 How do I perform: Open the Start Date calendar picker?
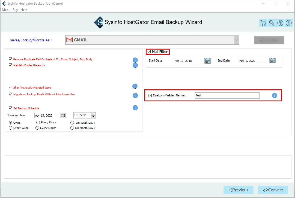[208, 61]
